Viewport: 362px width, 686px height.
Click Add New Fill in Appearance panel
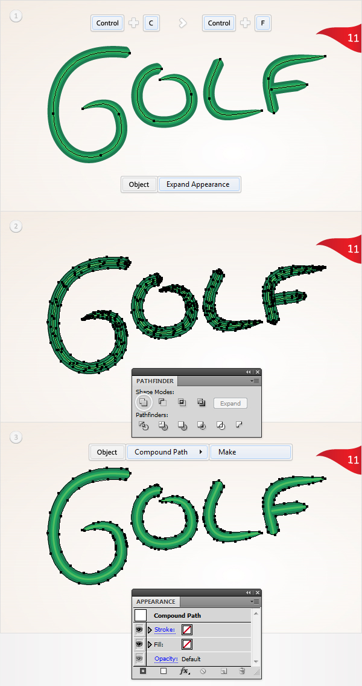[x=164, y=671]
